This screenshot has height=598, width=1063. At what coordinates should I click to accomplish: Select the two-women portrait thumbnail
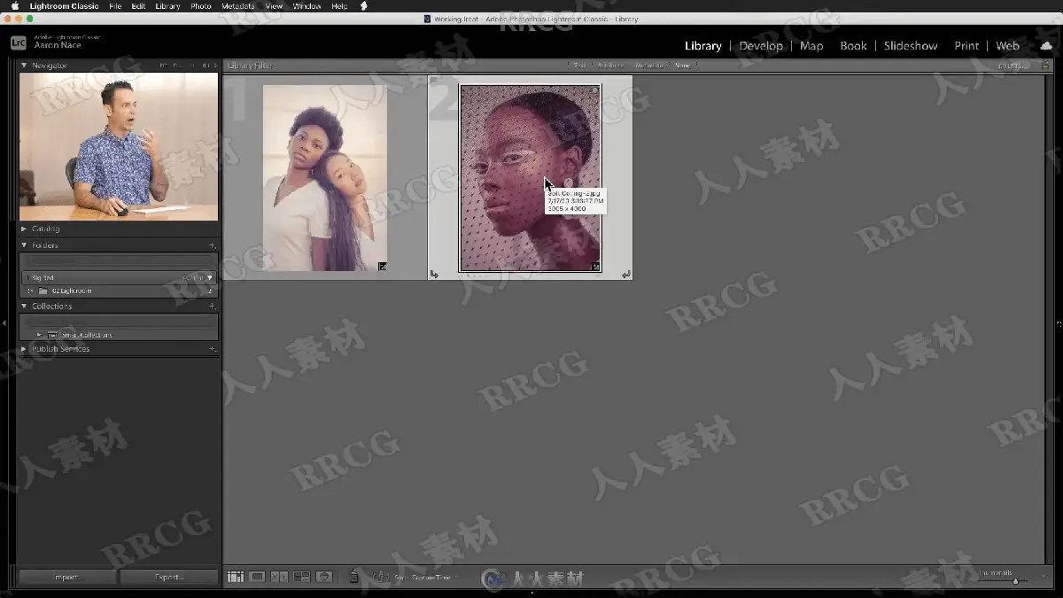[x=325, y=178]
